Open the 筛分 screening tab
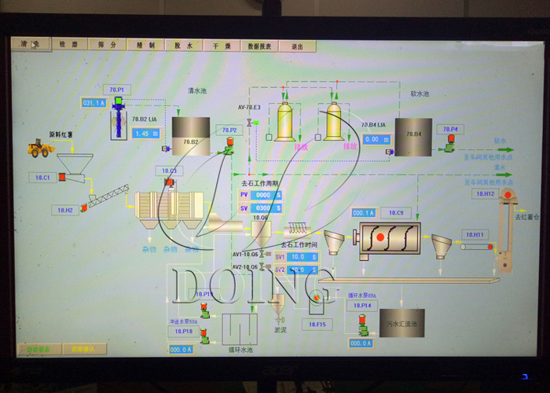 click(x=108, y=46)
